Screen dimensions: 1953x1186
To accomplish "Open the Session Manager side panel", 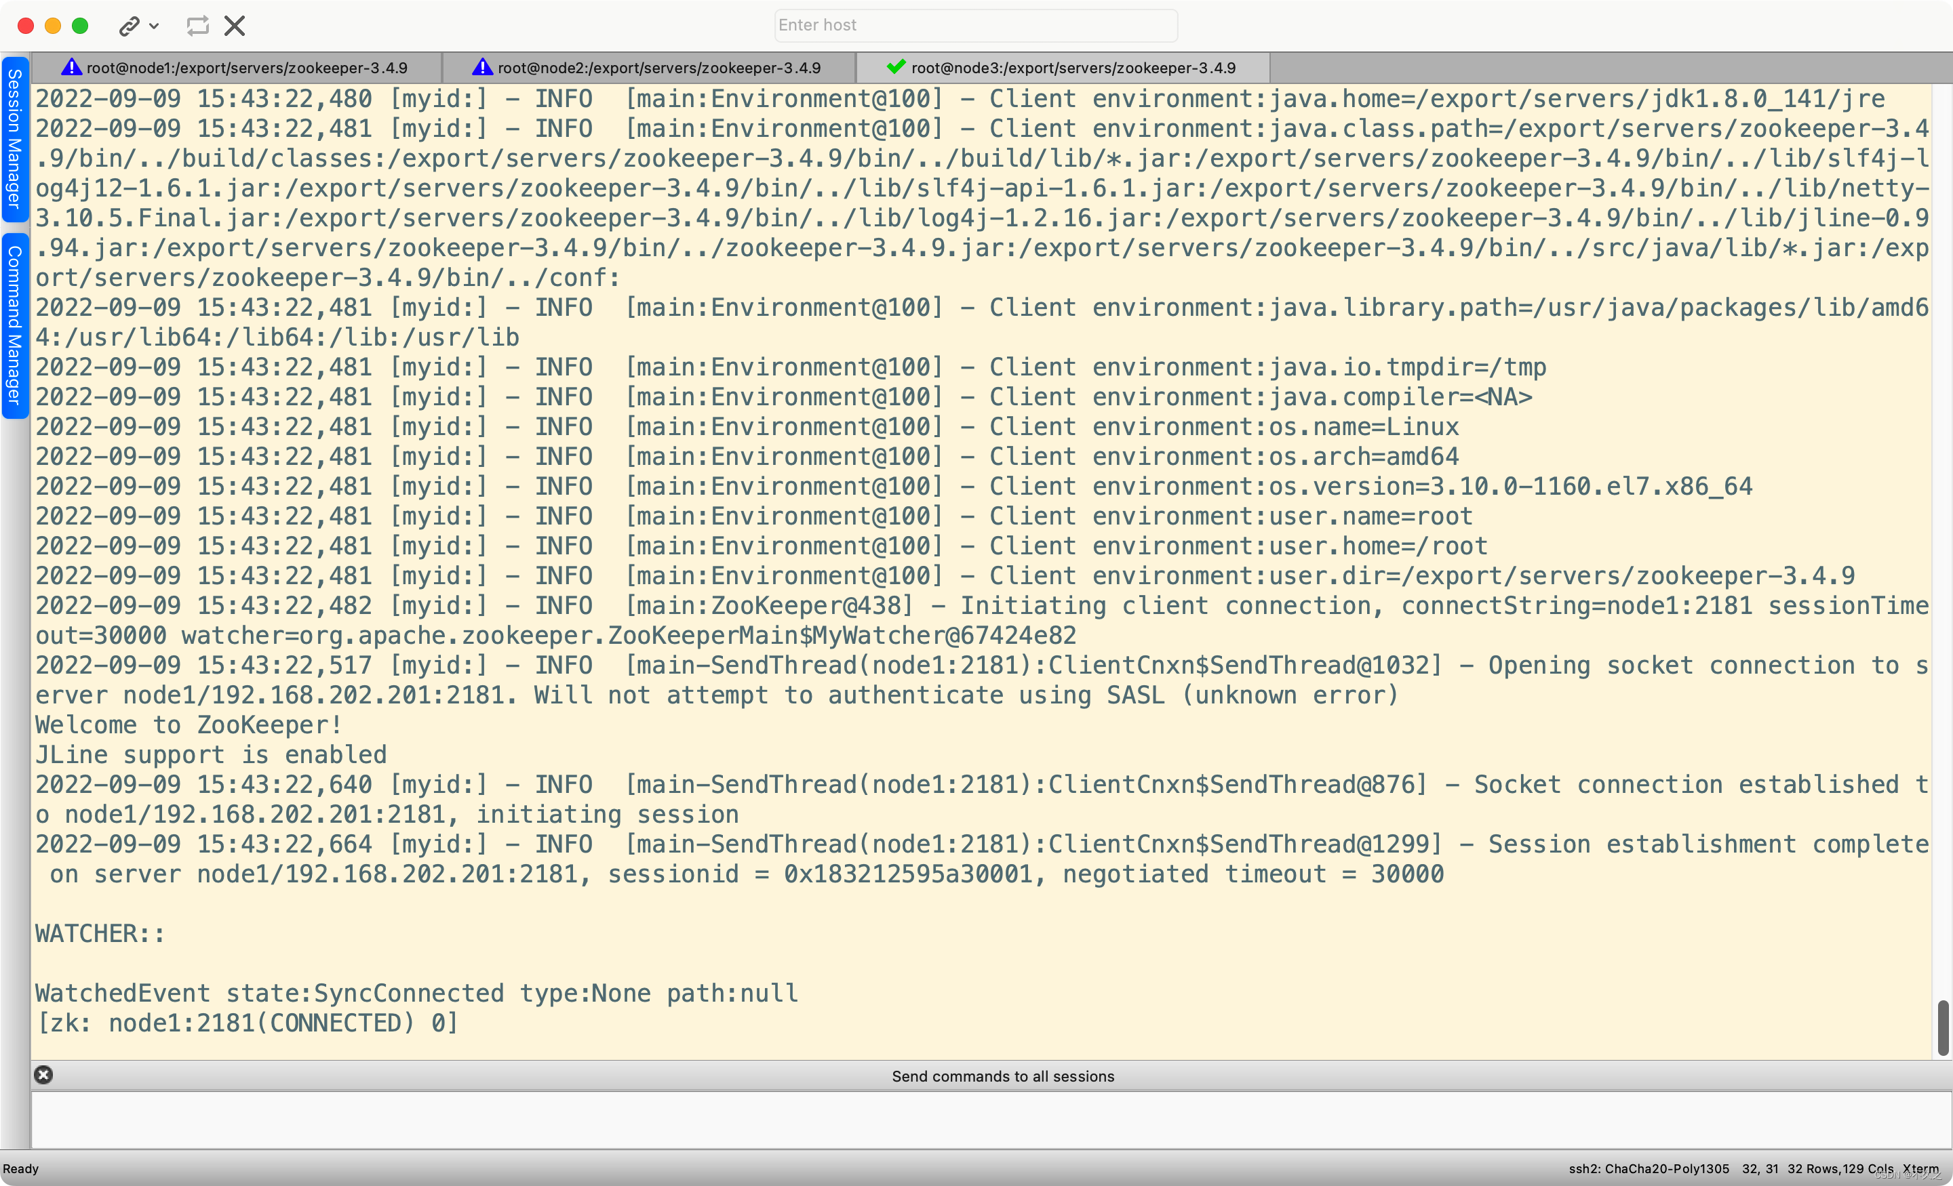I will click(x=14, y=139).
